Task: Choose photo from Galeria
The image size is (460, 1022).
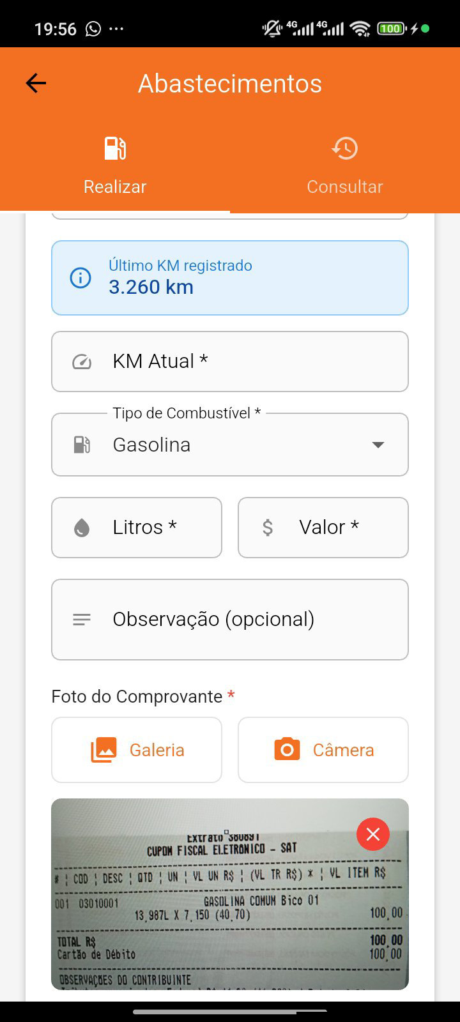Action: (137, 750)
